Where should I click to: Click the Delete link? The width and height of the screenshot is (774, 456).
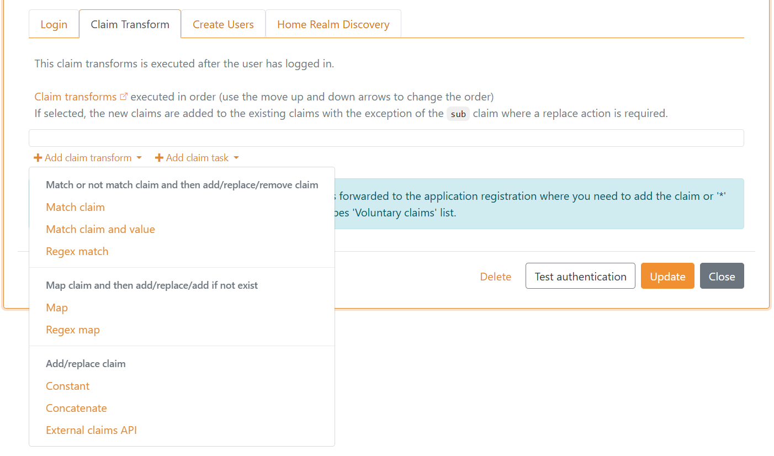pyautogui.click(x=495, y=277)
